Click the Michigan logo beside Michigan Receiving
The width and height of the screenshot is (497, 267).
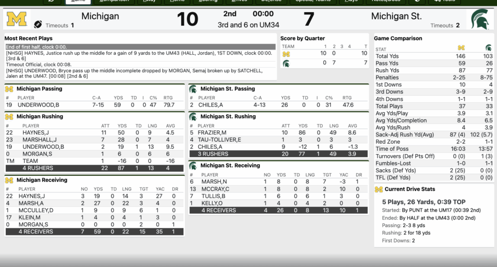tap(9, 180)
